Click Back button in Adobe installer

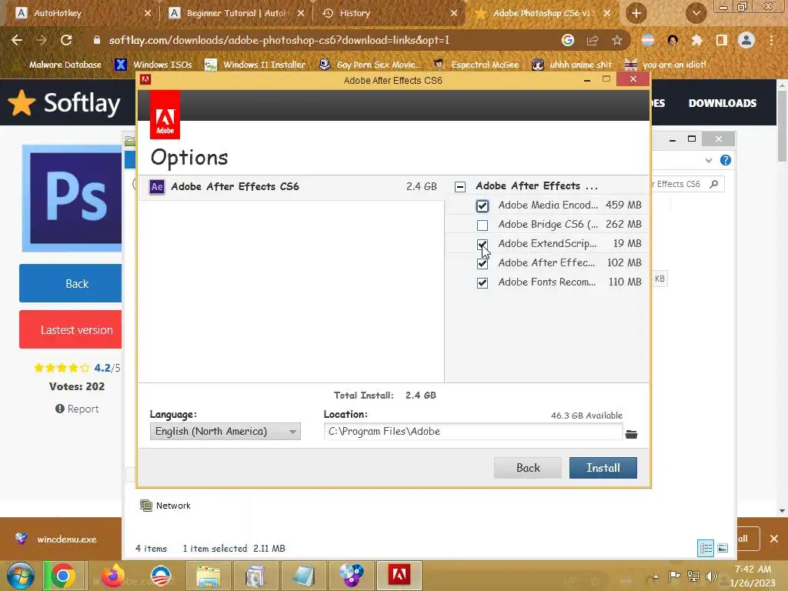click(x=528, y=468)
